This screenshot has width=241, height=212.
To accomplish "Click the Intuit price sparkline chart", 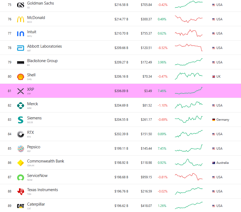I will [x=189, y=33].
